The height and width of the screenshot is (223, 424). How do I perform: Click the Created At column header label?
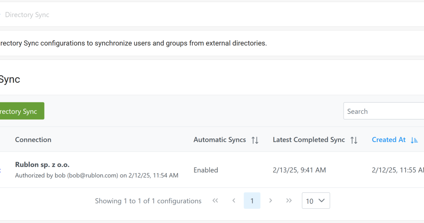(389, 140)
